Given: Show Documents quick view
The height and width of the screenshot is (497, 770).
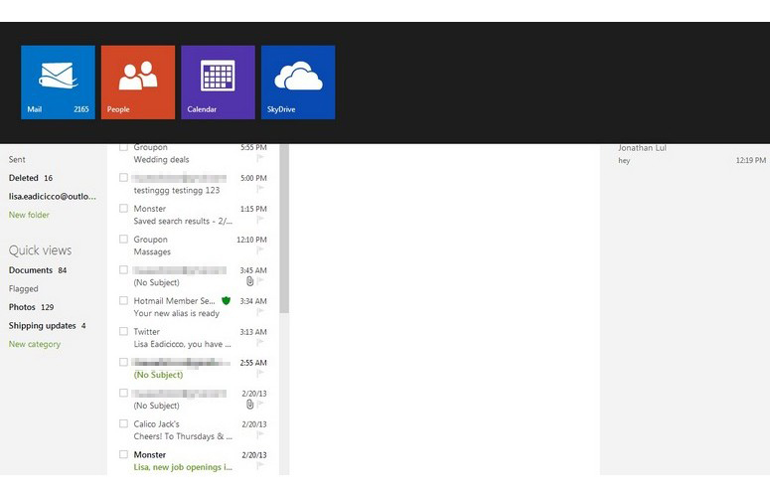Looking at the screenshot, I should [x=38, y=270].
